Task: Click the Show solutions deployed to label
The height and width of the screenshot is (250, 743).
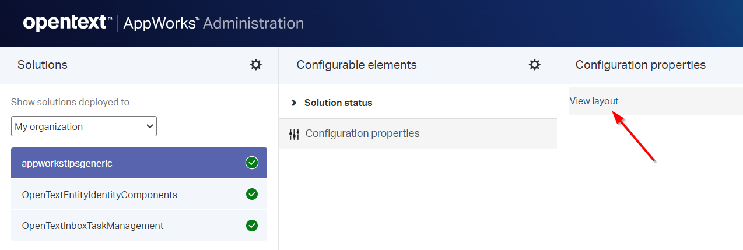Action: click(x=70, y=102)
